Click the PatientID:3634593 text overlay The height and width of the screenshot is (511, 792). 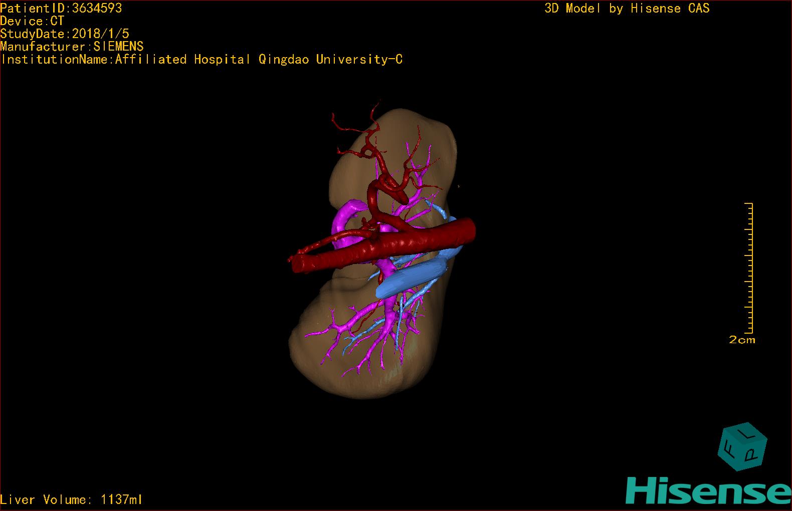(61, 8)
